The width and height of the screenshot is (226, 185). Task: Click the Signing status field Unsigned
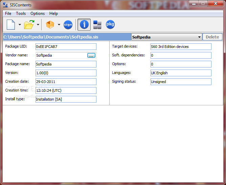[x=181, y=82]
